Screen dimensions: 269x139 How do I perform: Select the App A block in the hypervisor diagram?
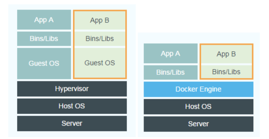click(x=44, y=20)
